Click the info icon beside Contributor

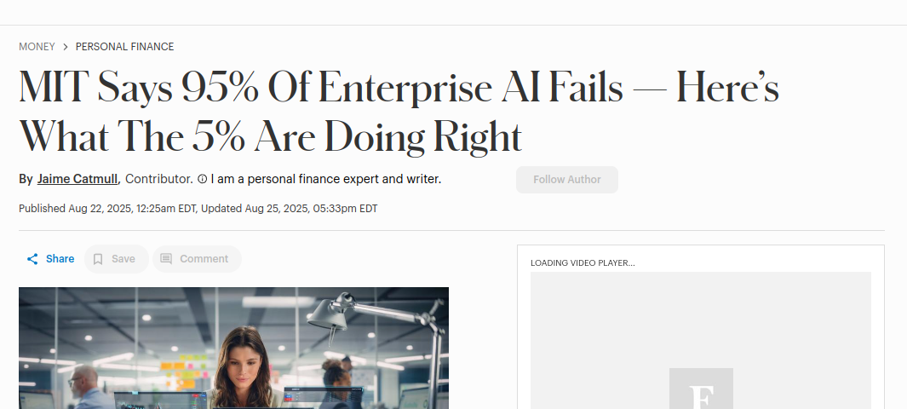(202, 180)
